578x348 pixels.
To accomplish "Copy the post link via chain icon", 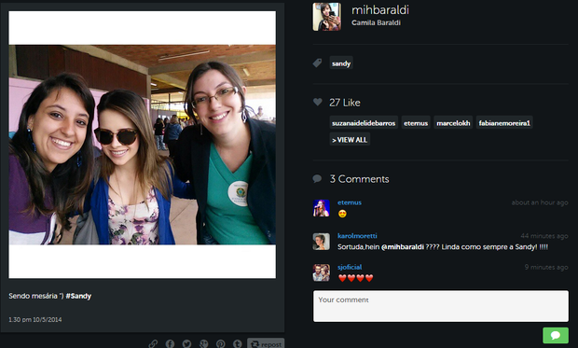I will tap(153, 343).
